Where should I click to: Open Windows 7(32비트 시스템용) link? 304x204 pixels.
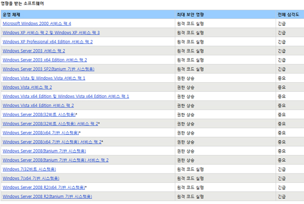pos(29,169)
